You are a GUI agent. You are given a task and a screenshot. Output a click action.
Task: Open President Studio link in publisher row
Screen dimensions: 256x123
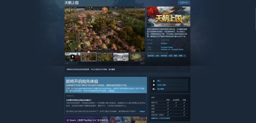click(177, 49)
